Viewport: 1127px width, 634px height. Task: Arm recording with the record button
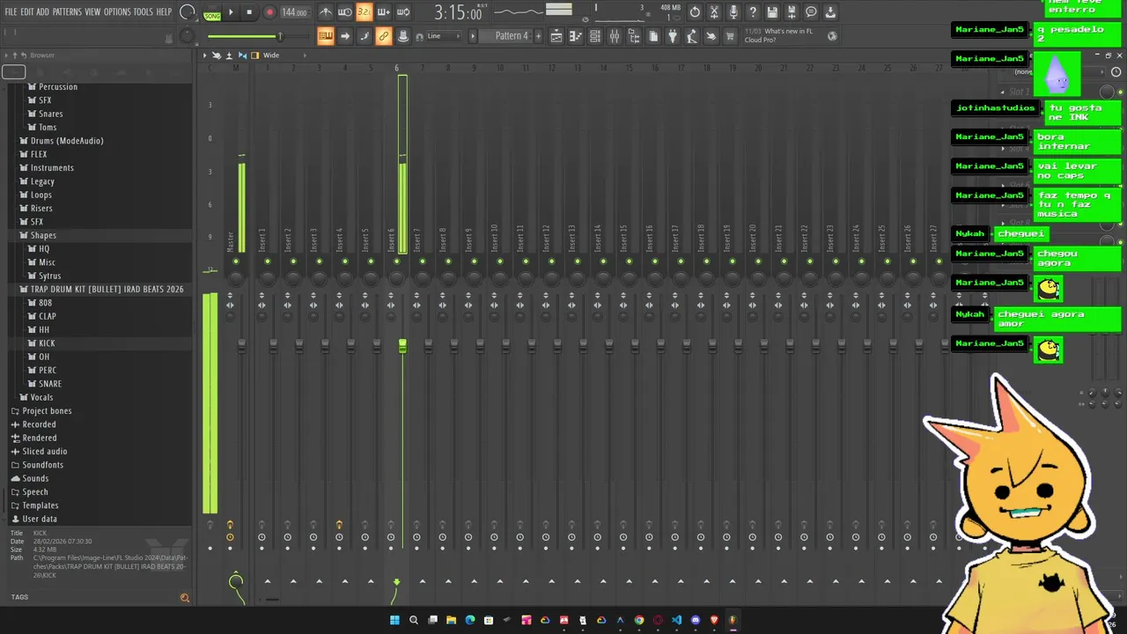tap(269, 12)
